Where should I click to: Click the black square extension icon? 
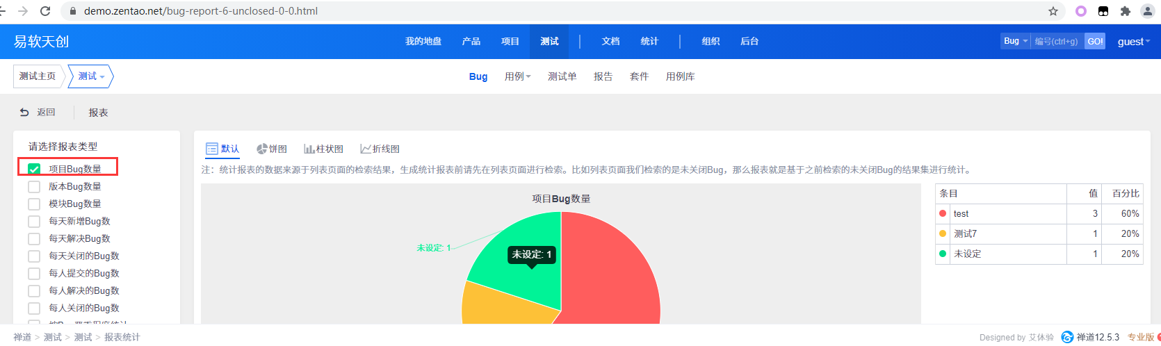point(1103,11)
